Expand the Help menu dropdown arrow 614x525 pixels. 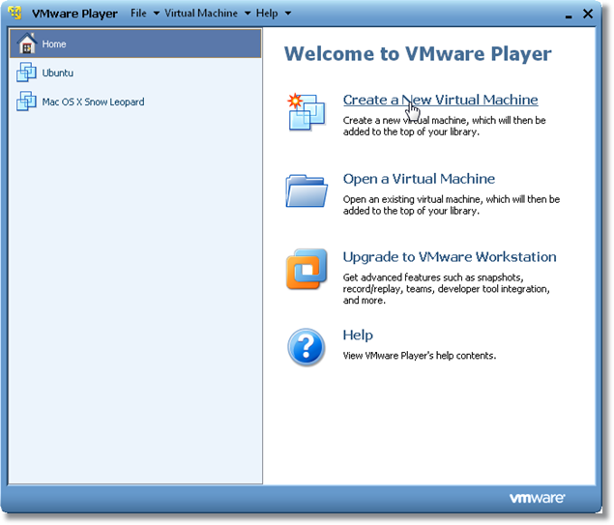click(x=288, y=14)
